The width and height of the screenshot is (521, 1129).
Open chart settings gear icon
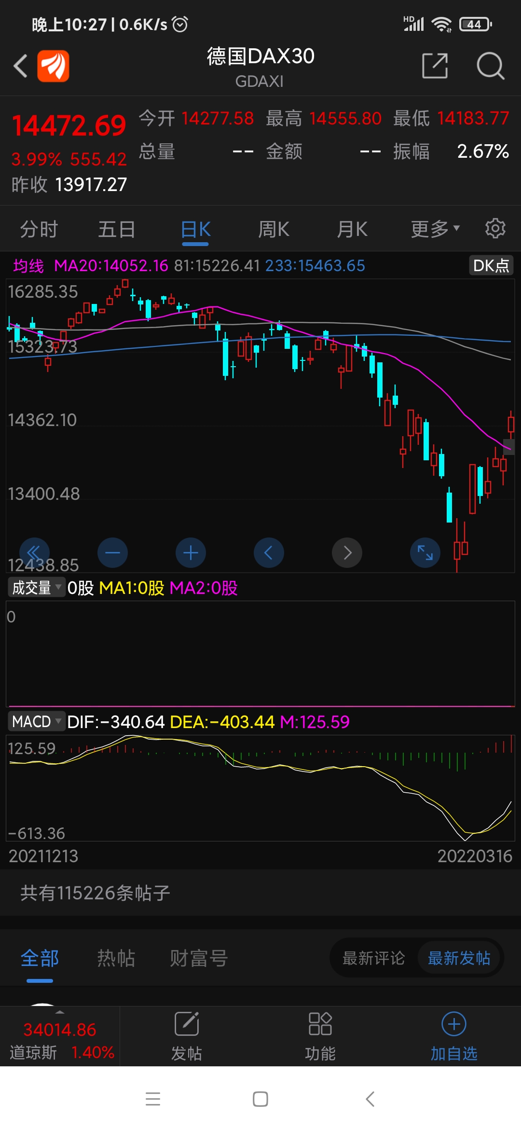(495, 228)
